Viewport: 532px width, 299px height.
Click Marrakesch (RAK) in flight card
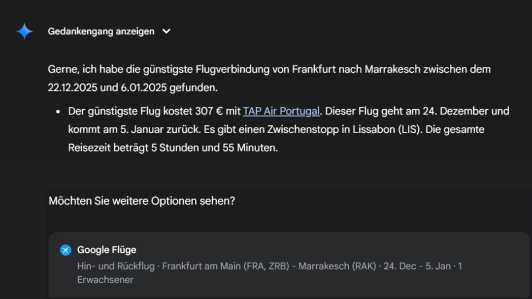(x=337, y=266)
